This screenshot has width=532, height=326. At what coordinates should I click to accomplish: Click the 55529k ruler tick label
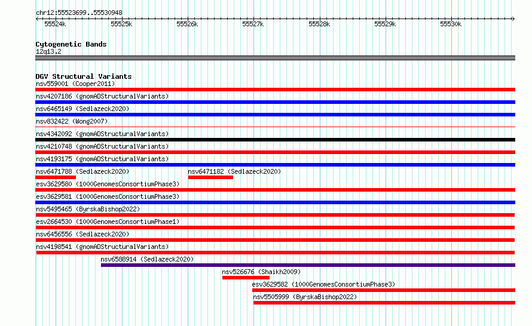[385, 24]
